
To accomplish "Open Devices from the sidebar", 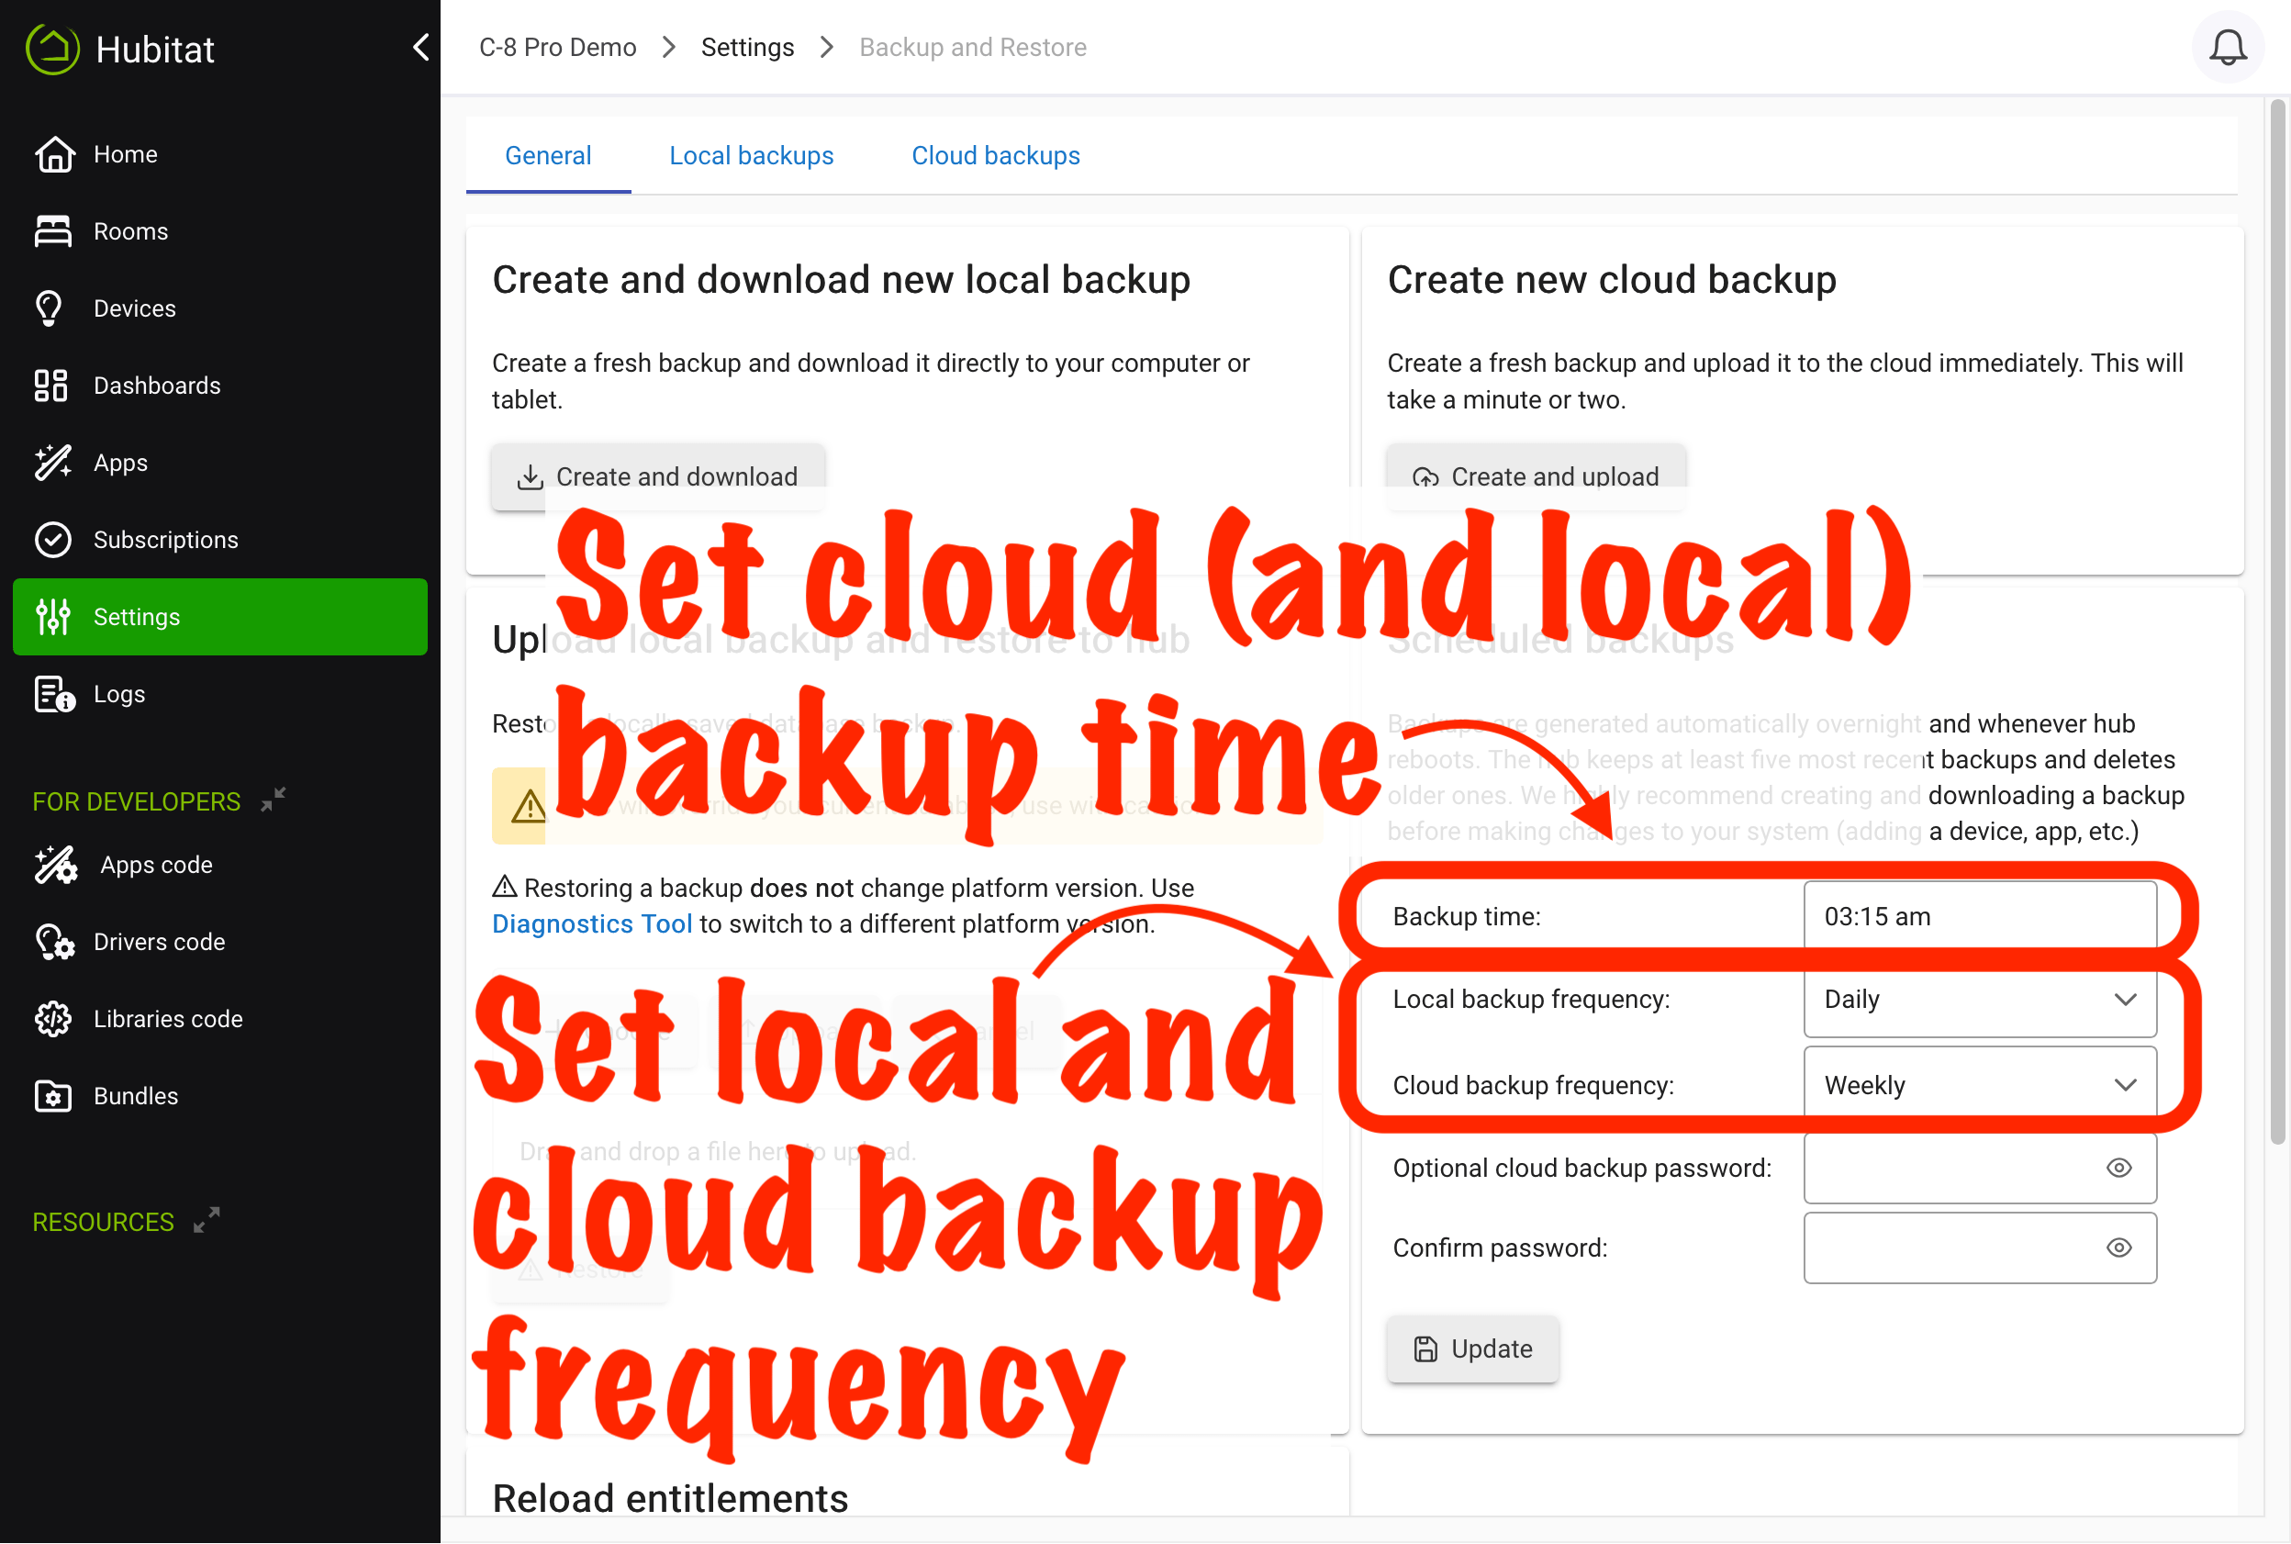I will tap(219, 308).
